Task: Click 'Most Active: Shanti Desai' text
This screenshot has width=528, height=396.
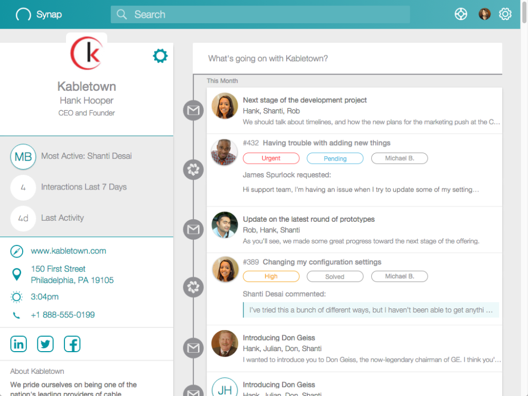Action: [x=86, y=156]
